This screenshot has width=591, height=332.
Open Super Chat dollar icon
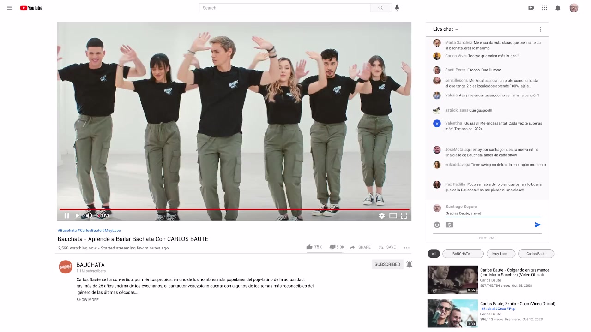[x=449, y=225]
